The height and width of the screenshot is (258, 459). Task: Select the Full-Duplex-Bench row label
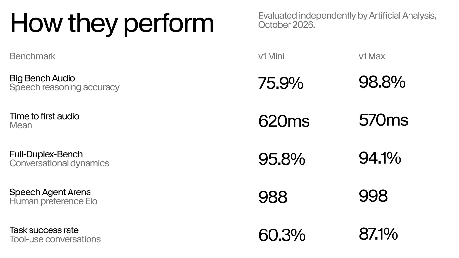point(46,154)
